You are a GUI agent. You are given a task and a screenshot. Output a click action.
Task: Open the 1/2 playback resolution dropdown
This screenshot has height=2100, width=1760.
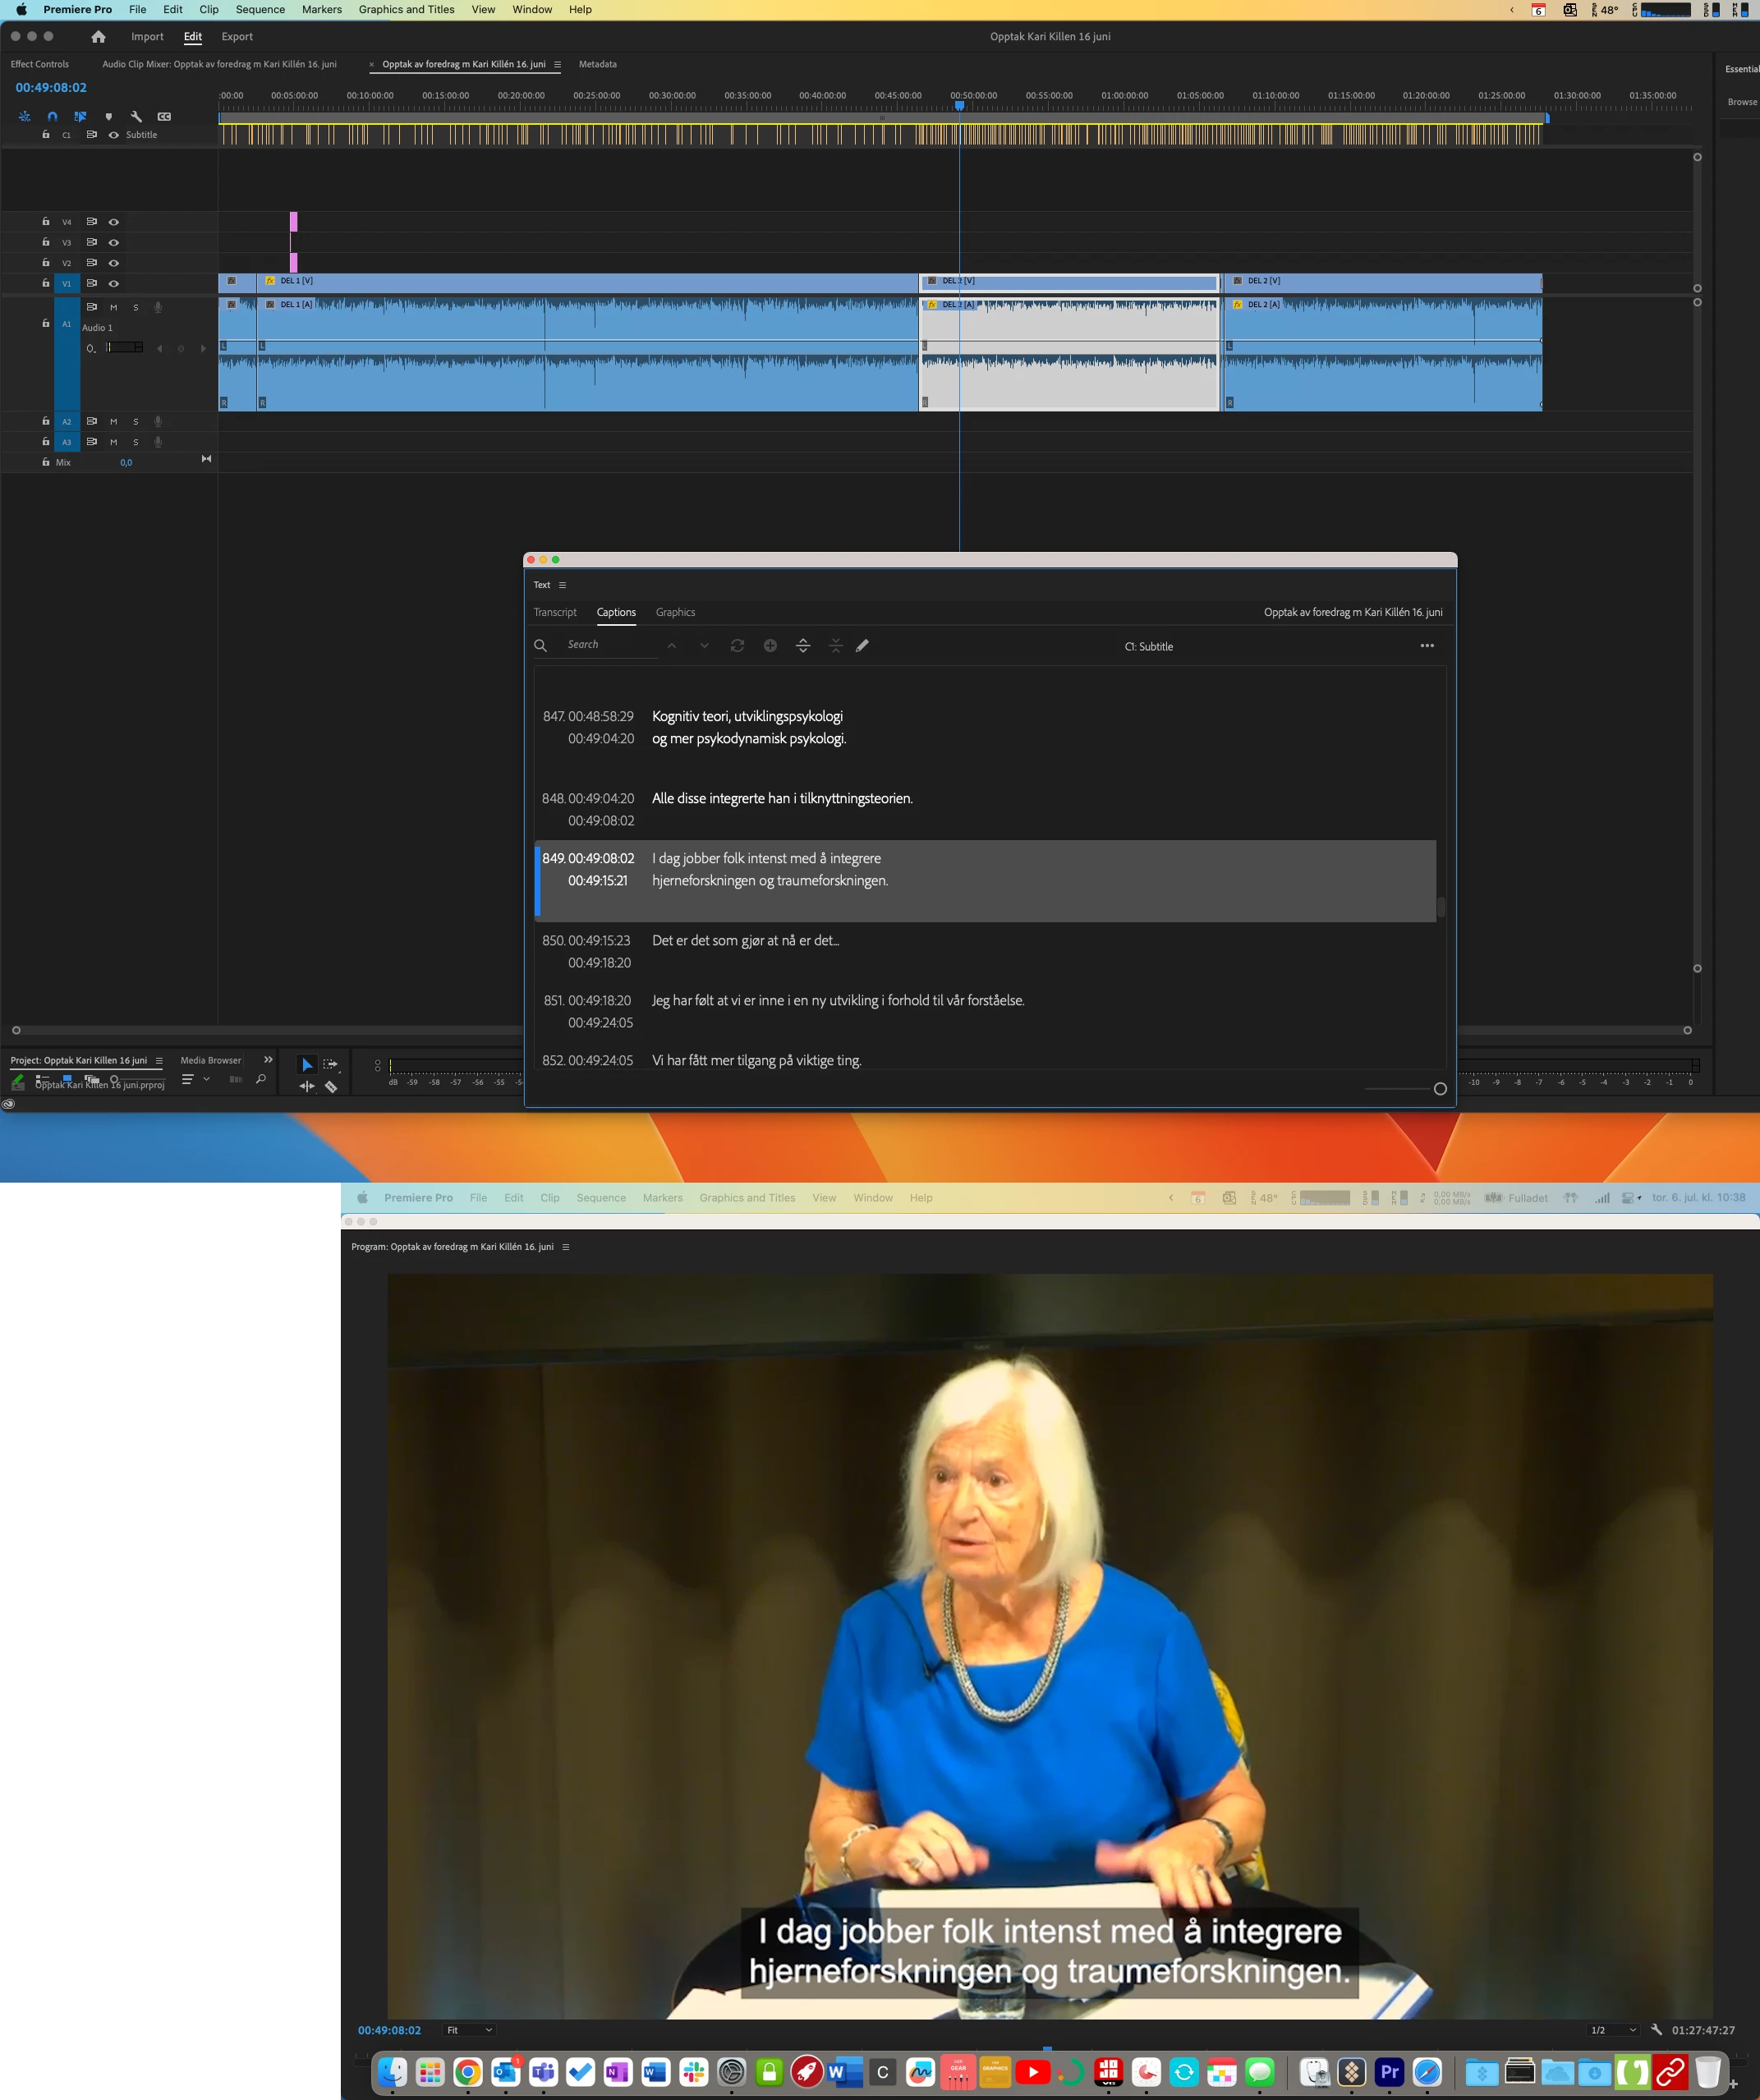tap(1613, 2030)
